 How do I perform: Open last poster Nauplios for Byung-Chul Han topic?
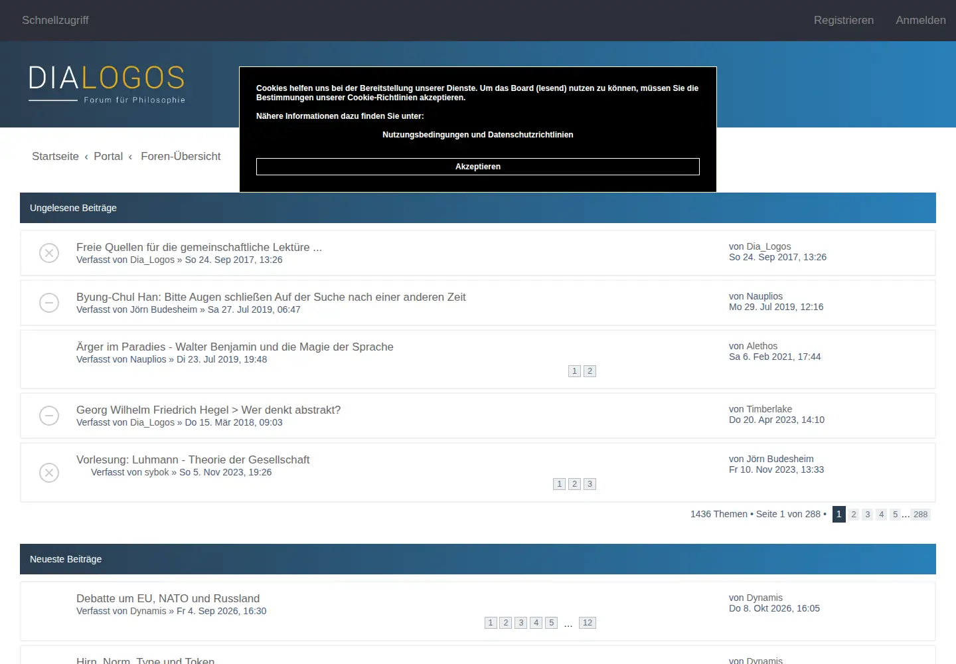765,296
